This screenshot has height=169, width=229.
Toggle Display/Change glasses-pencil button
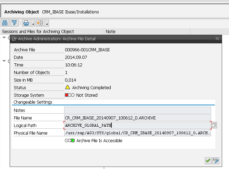click(216, 161)
